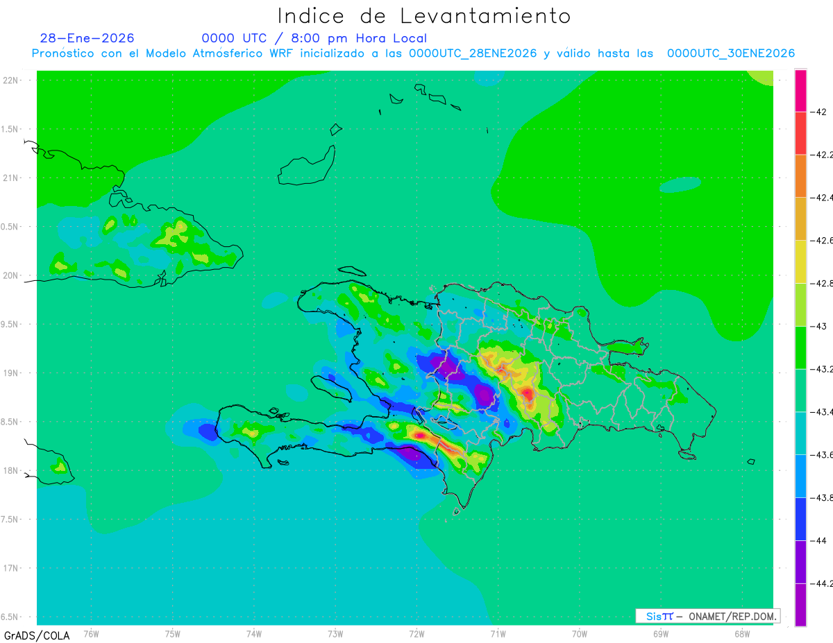Click the '-42' colorbar label
The width and height of the screenshot is (833, 643).
[819, 112]
